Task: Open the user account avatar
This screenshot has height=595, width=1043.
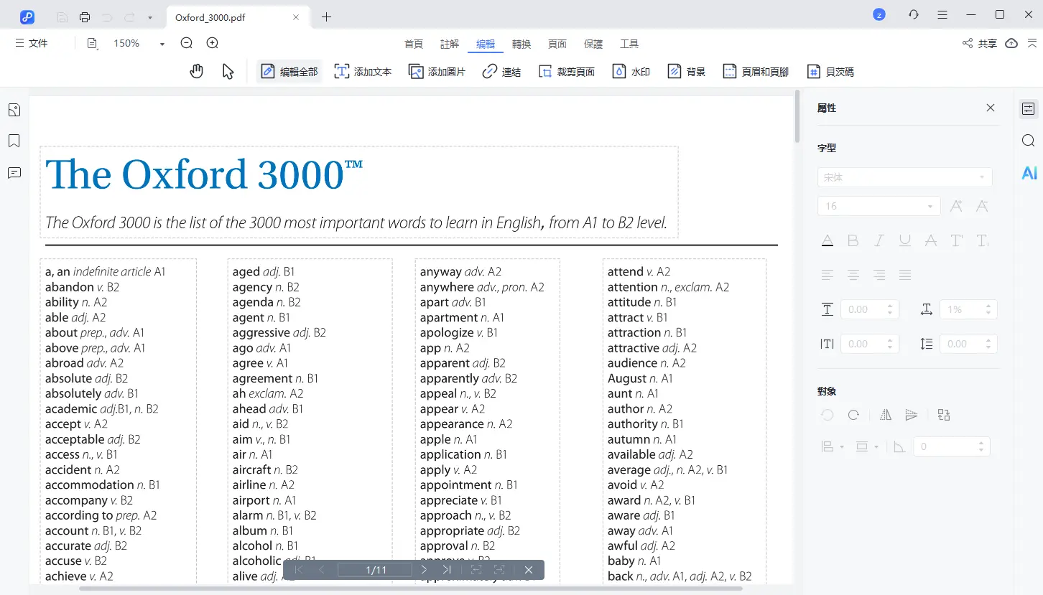Action: click(879, 14)
